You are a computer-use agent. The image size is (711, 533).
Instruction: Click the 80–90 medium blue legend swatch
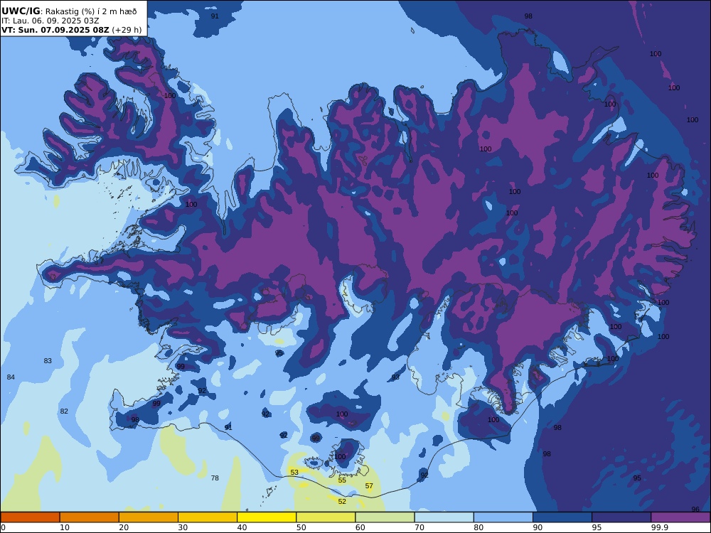(x=503, y=517)
